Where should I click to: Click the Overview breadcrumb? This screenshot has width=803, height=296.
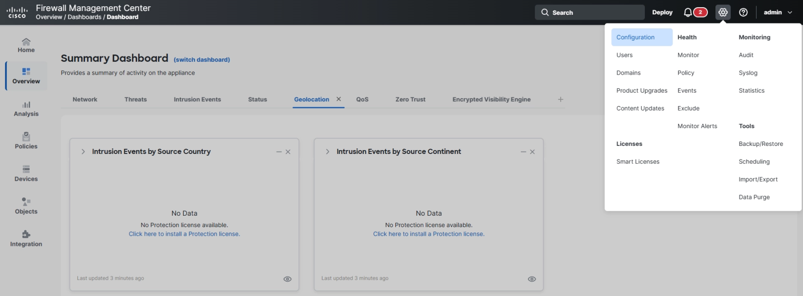[49, 17]
